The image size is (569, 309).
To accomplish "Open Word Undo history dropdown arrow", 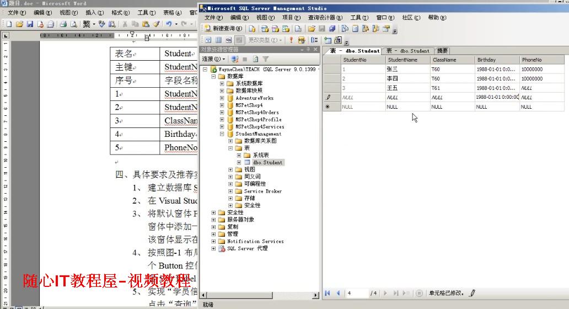I will click(x=176, y=24).
